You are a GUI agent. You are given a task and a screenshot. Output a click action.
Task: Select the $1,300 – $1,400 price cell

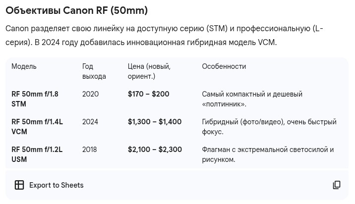[155, 122]
